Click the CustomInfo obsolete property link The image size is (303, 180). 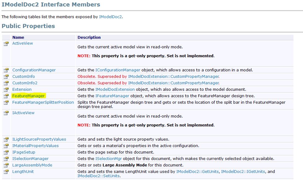23,77
